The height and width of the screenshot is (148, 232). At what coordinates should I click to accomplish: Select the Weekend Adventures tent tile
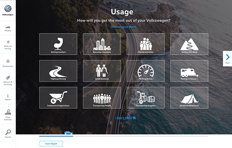click(189, 98)
